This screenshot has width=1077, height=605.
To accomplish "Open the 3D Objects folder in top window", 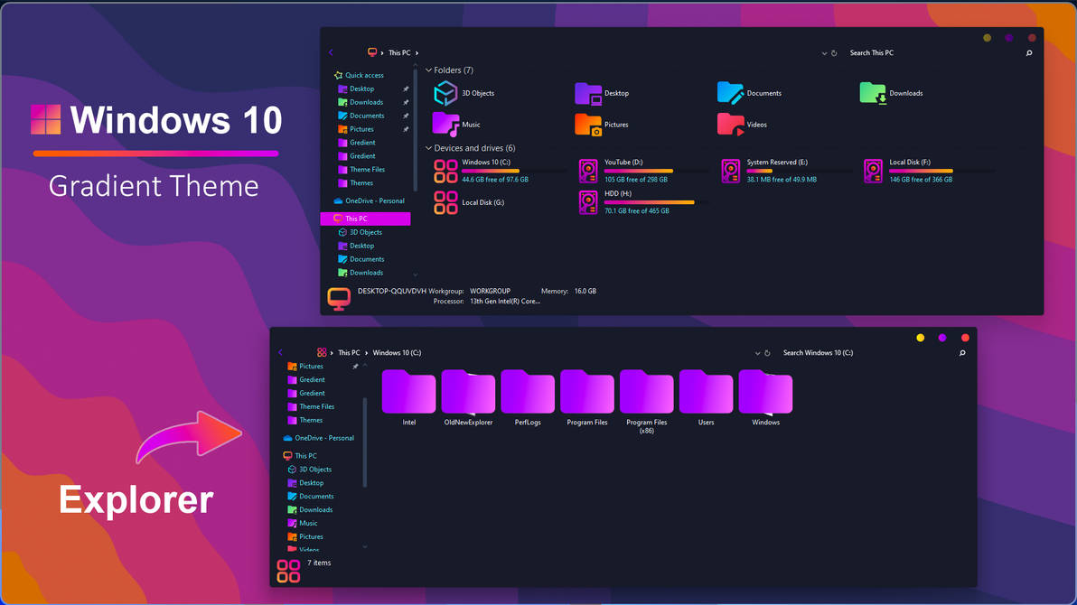I will click(464, 93).
